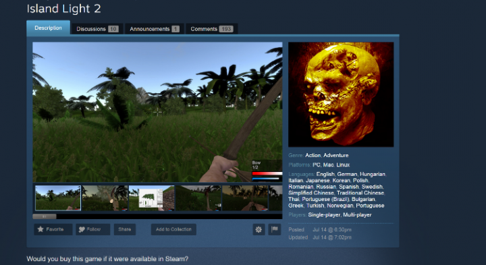This screenshot has width=486, height=265.
Task: Click the Portuguese (Brazil) language link
Action: pos(325,199)
